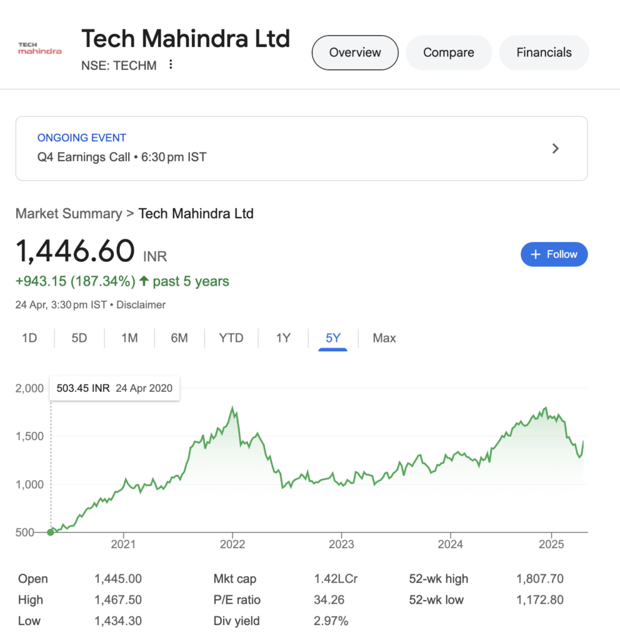Select the 5D time range
This screenshot has width=620, height=640.
[x=79, y=338]
